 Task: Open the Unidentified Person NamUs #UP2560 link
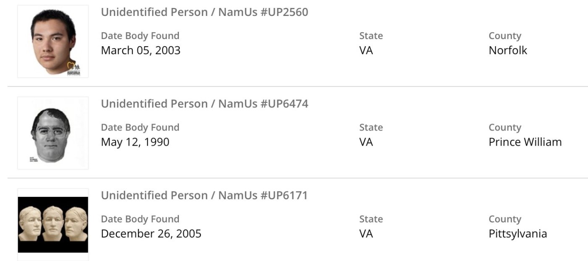tap(204, 12)
